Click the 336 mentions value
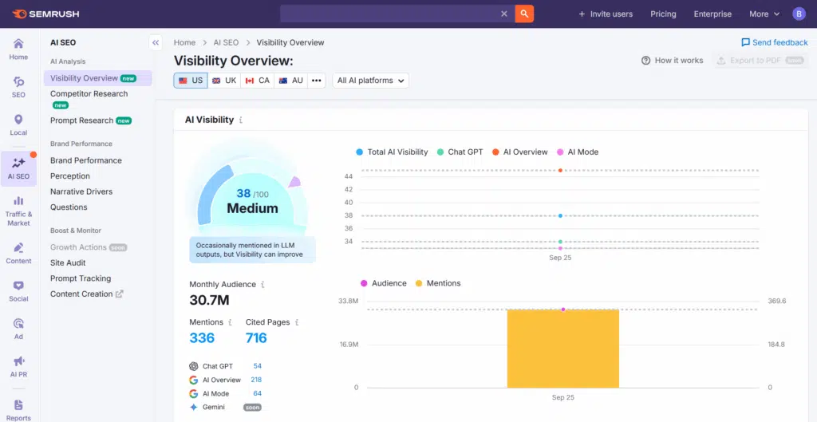817x422 pixels. (202, 338)
